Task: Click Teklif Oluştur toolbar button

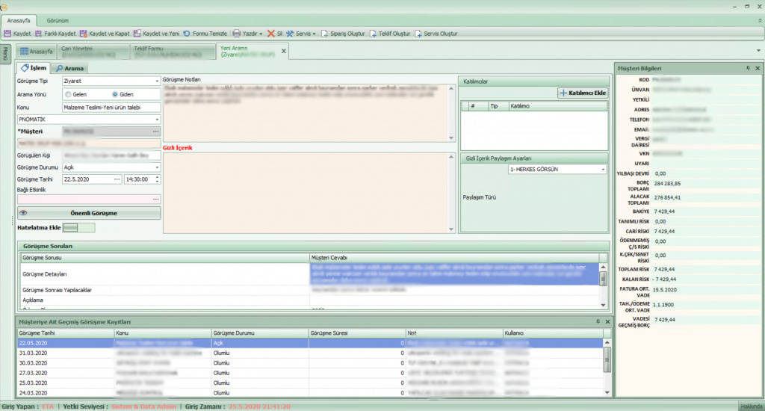Action: pos(389,34)
